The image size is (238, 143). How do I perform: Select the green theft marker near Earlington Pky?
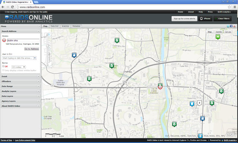117,40
